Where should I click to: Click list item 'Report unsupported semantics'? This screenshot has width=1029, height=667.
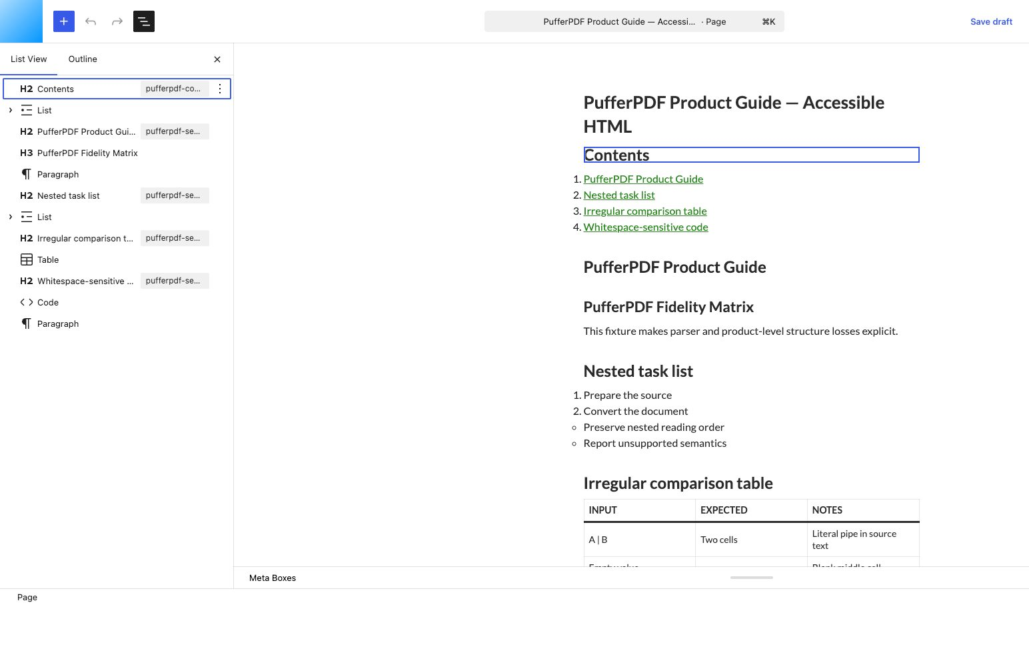[654, 443]
